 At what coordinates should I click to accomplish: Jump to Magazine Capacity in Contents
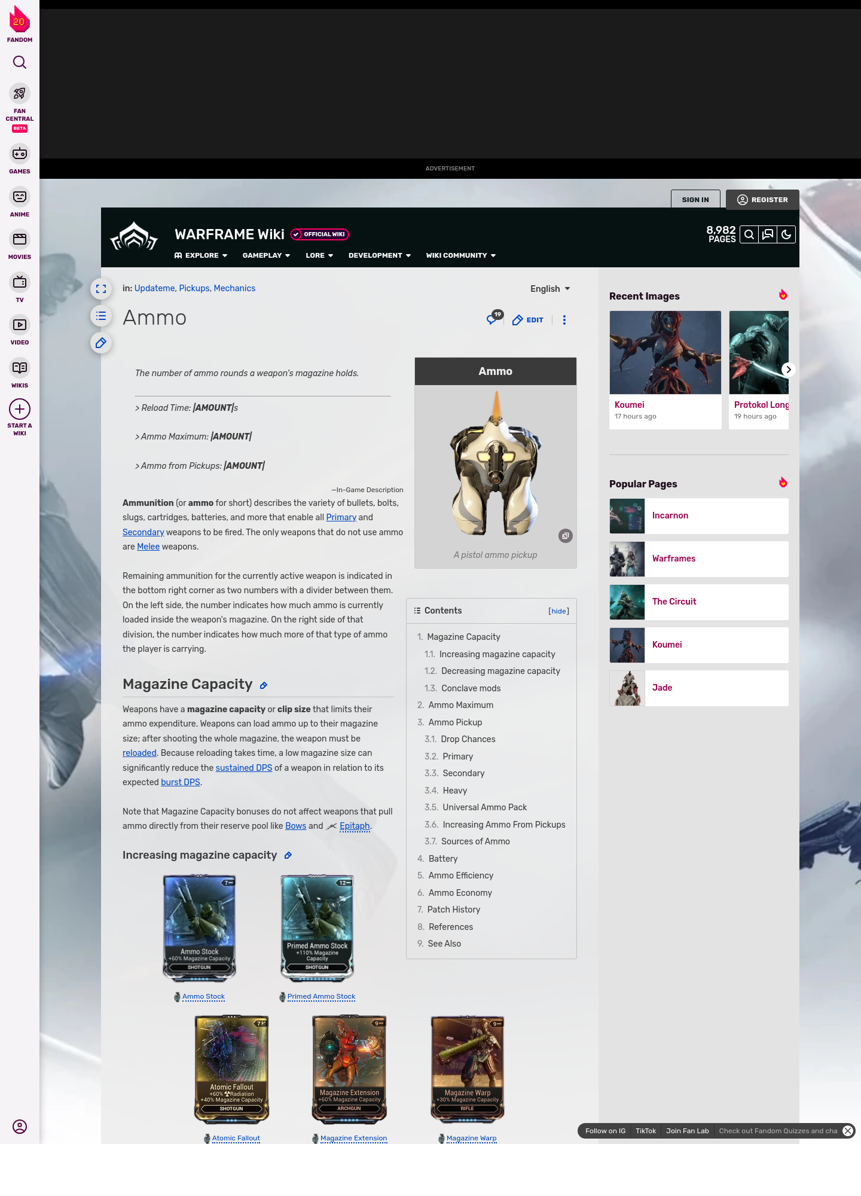(463, 637)
